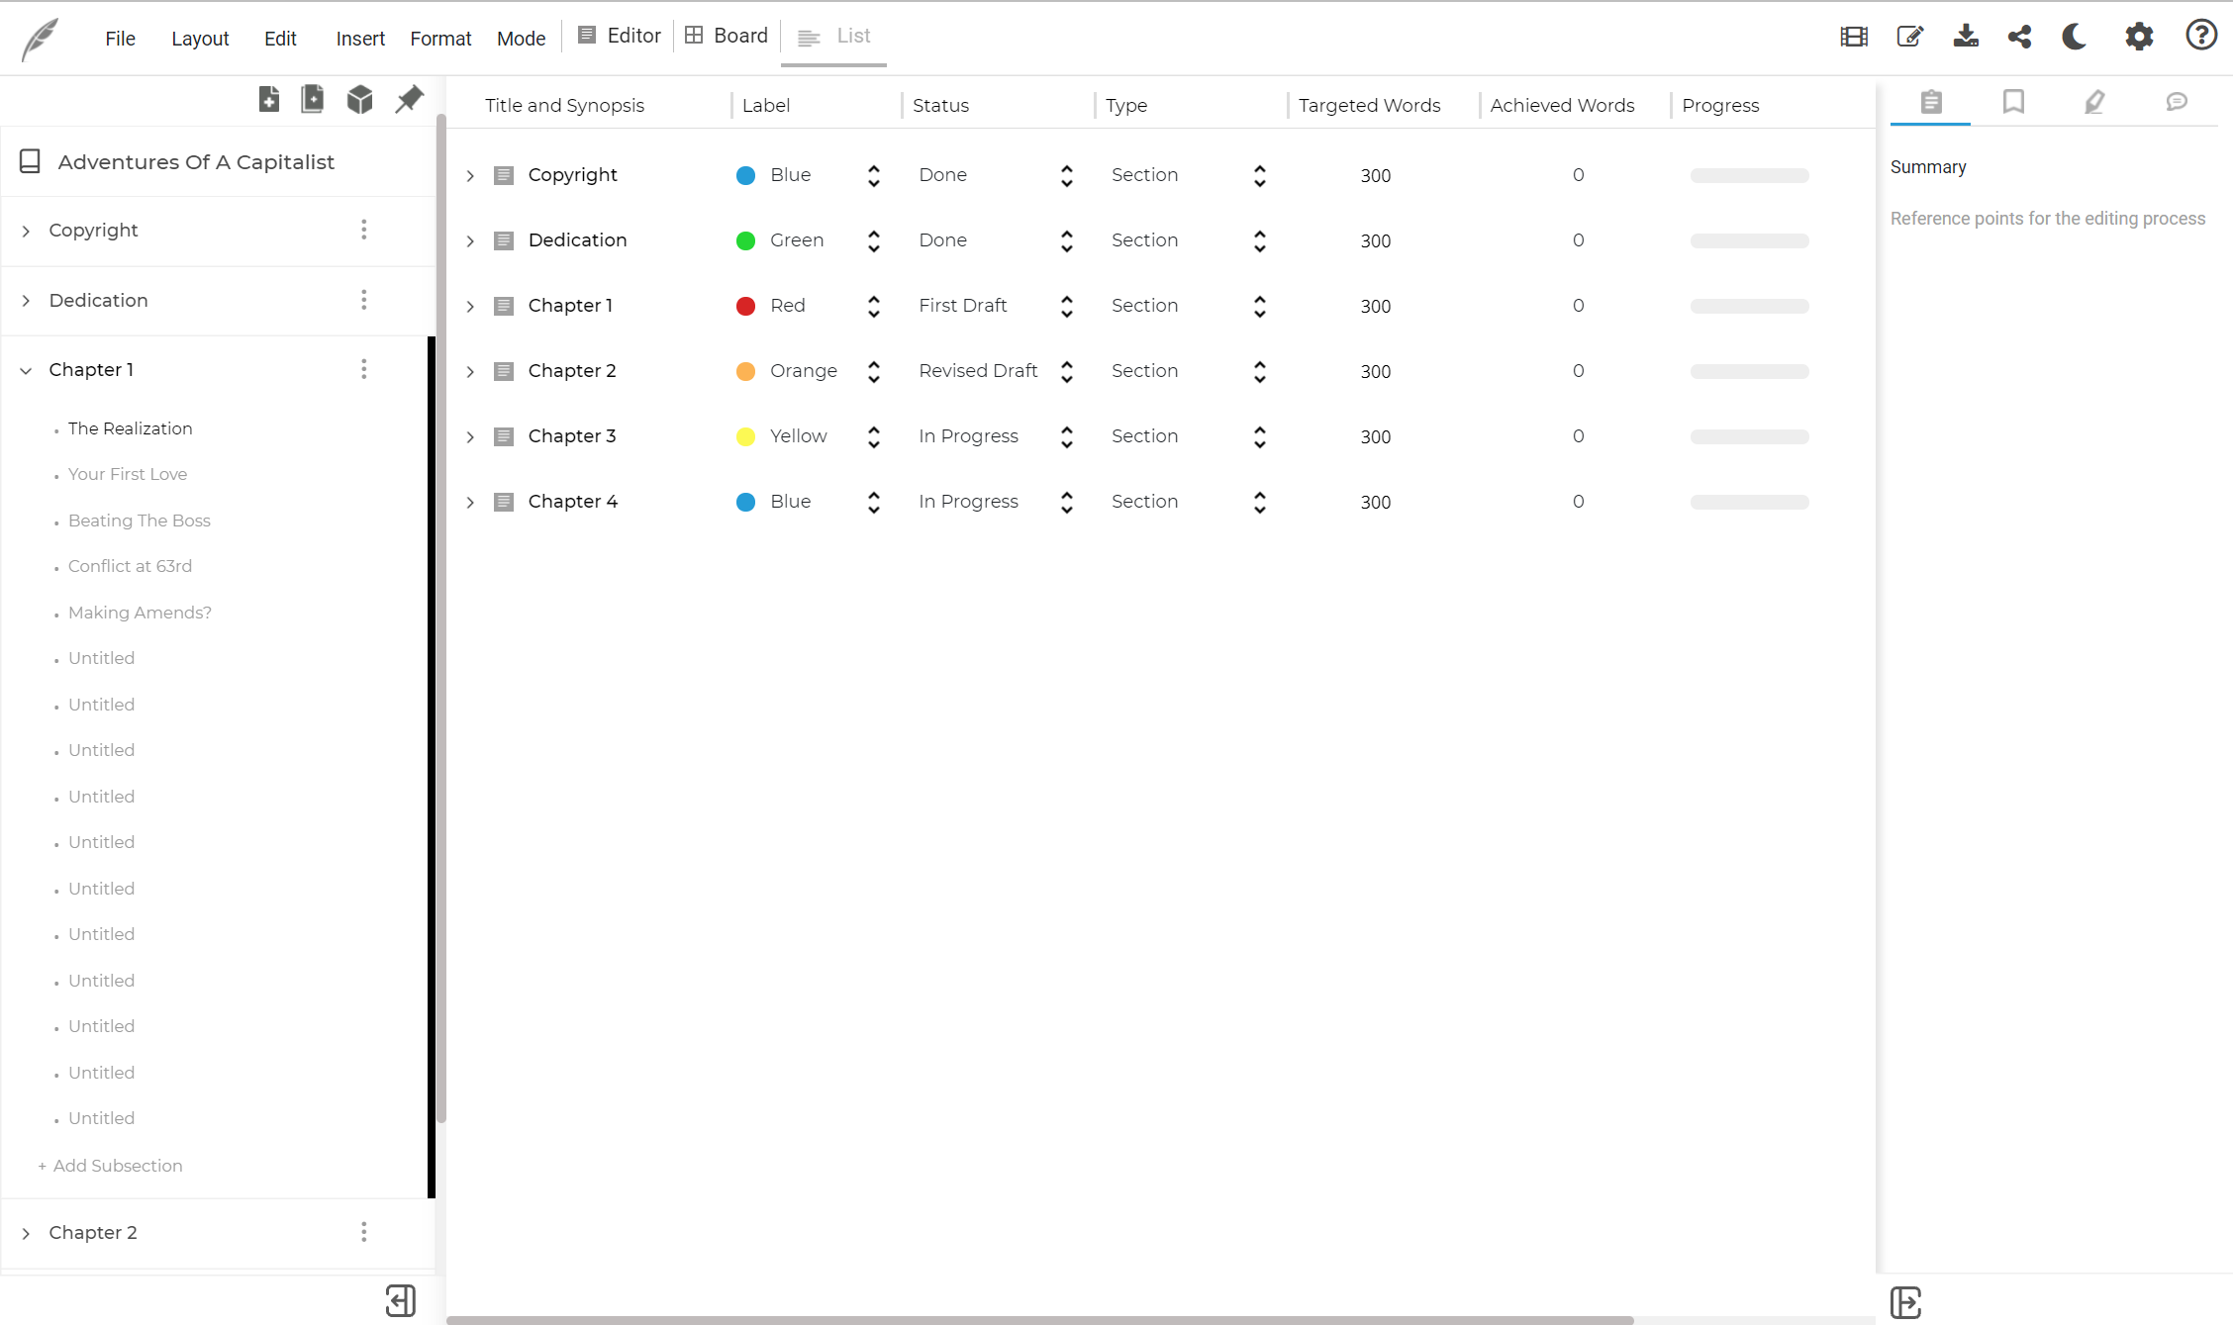This screenshot has width=2233, height=1325.
Task: Click the horizontal scrollbar below the list
Action: click(x=1039, y=1320)
